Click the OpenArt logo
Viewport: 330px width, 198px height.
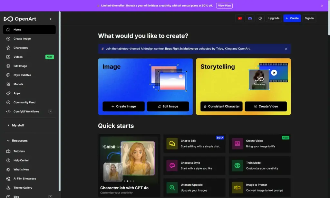tap(20, 19)
